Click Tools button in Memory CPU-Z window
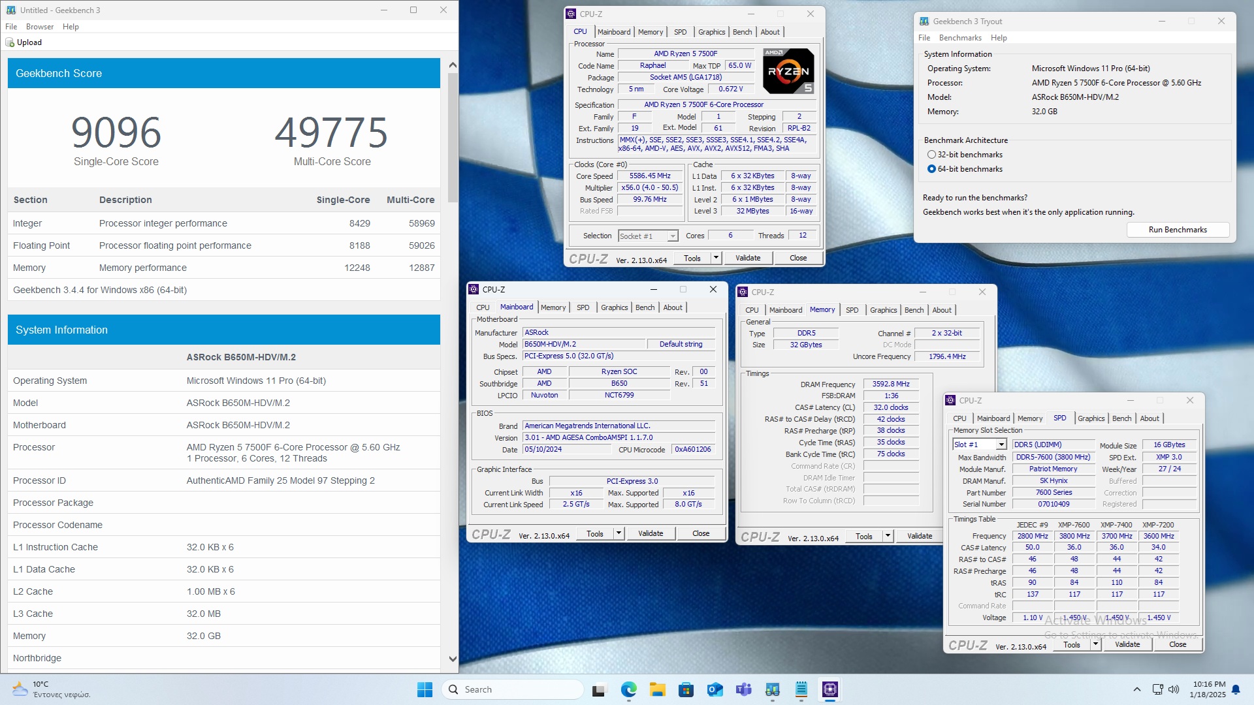1254x705 pixels. click(864, 536)
